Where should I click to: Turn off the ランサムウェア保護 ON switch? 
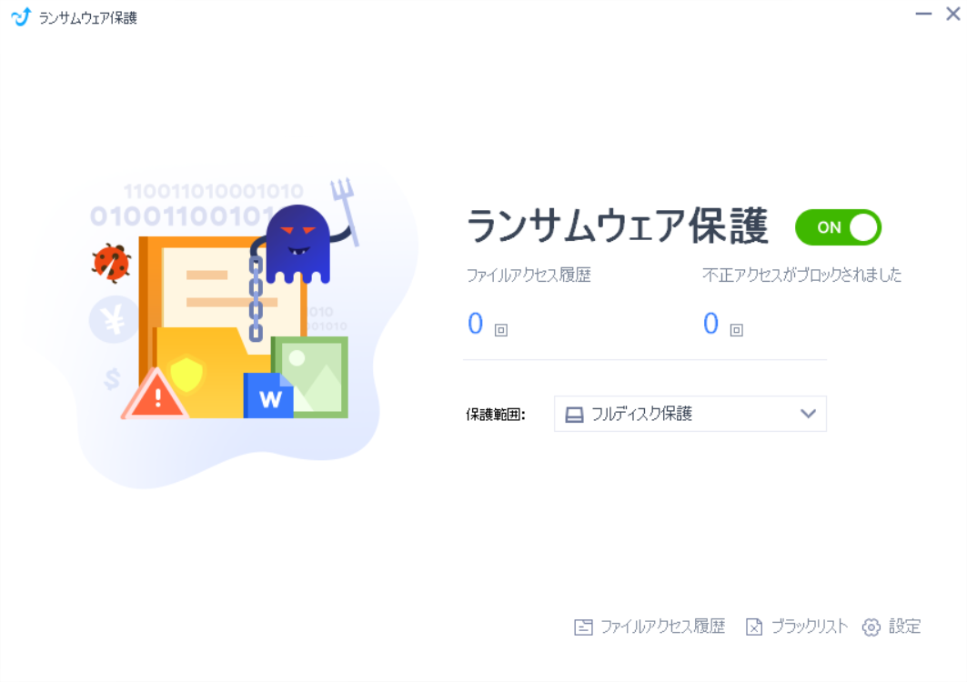(838, 227)
